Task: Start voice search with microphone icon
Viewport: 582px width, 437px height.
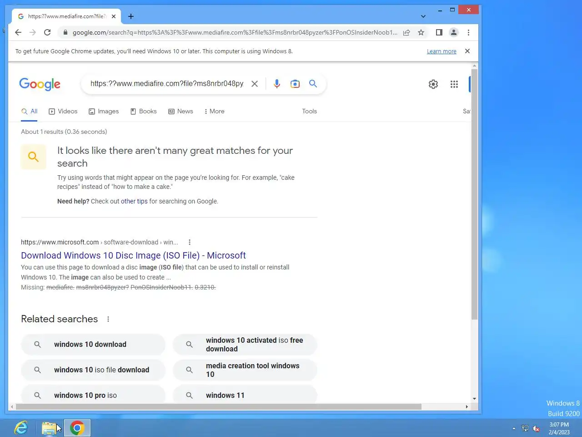Action: pyautogui.click(x=276, y=84)
